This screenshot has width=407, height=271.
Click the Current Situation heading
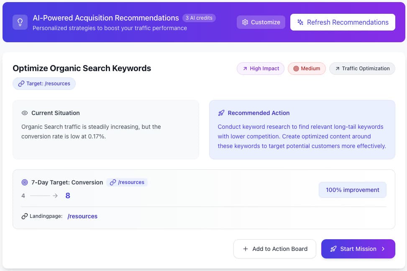56,113
